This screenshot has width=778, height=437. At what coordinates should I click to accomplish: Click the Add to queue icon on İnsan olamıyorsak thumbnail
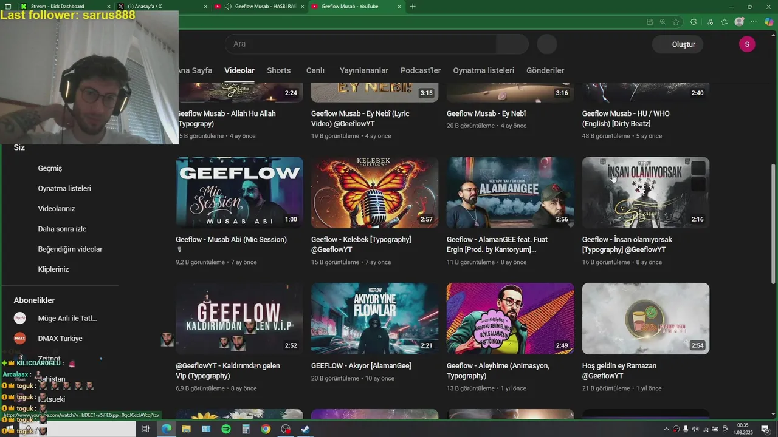coord(698,184)
